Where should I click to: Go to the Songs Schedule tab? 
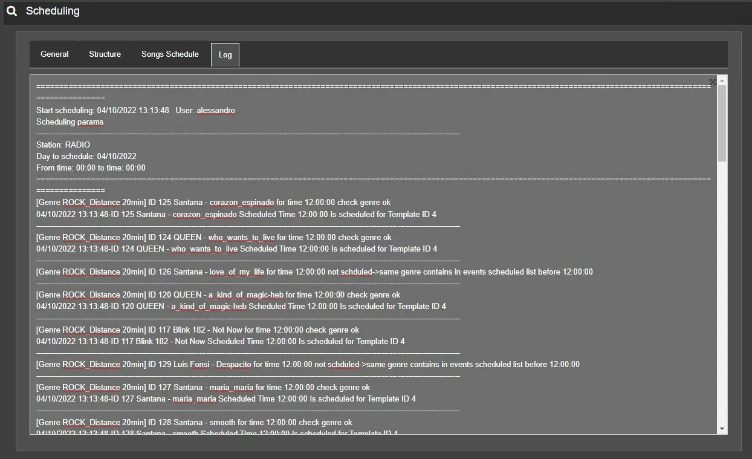pos(170,54)
